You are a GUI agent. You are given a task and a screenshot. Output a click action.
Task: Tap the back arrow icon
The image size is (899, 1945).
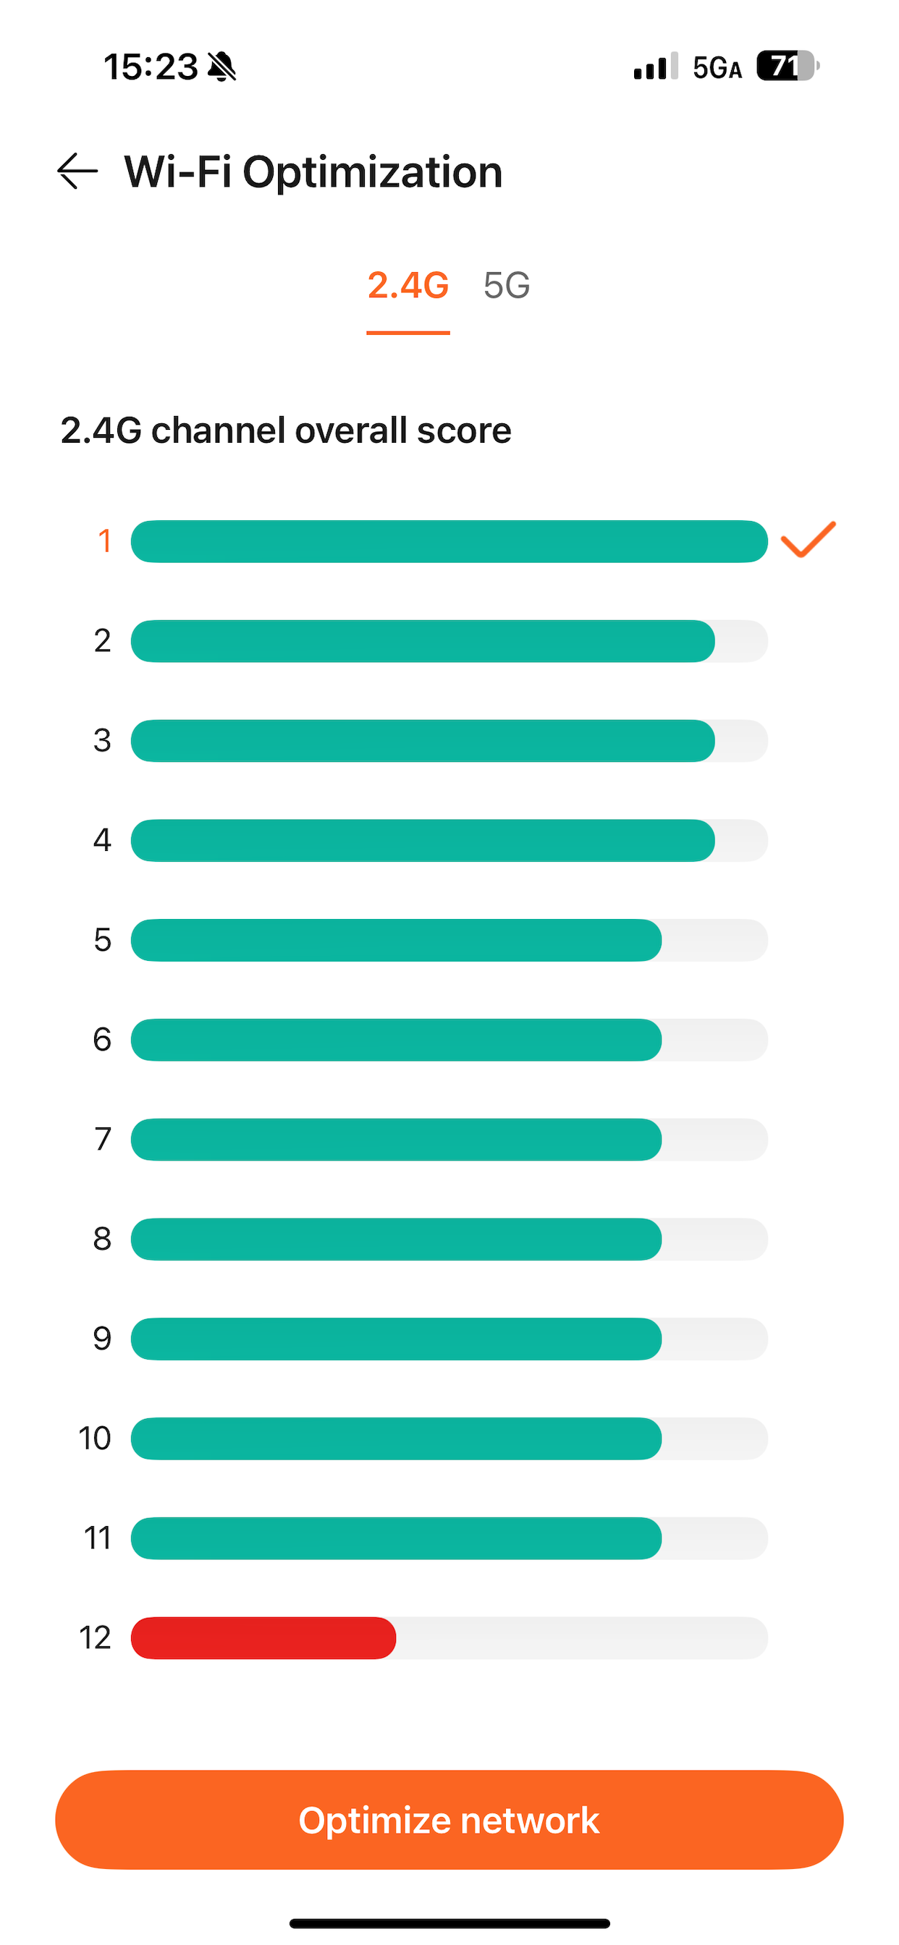pyautogui.click(x=78, y=171)
